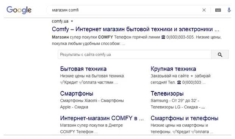Click the text 'покупка любым удобным способом'

[86, 43]
